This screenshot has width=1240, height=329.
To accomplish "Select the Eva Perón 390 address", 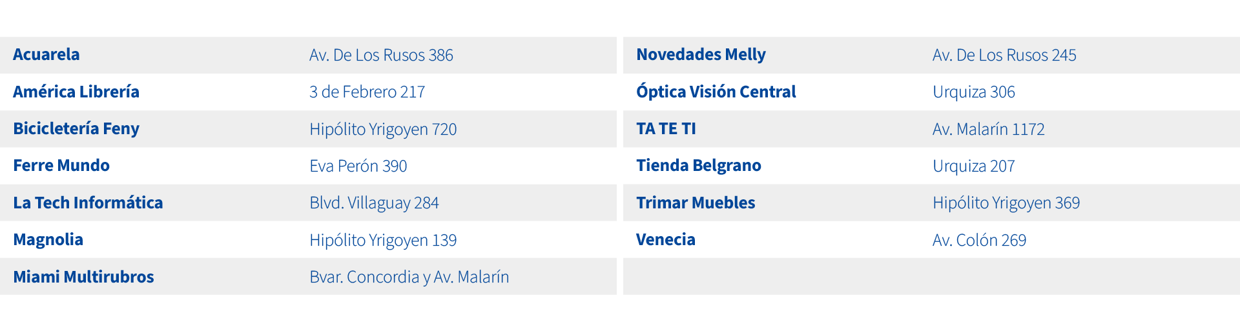I will pyautogui.click(x=358, y=166).
